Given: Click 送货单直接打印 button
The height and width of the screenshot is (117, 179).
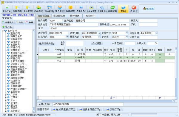Looking at the screenshot, I should point(64,110).
